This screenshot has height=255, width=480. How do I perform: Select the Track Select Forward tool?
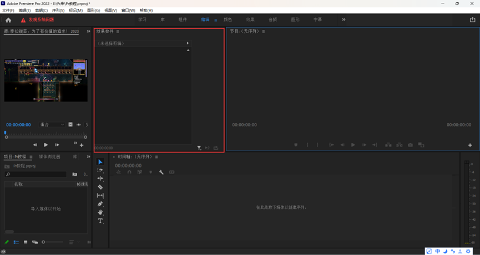(x=100, y=170)
